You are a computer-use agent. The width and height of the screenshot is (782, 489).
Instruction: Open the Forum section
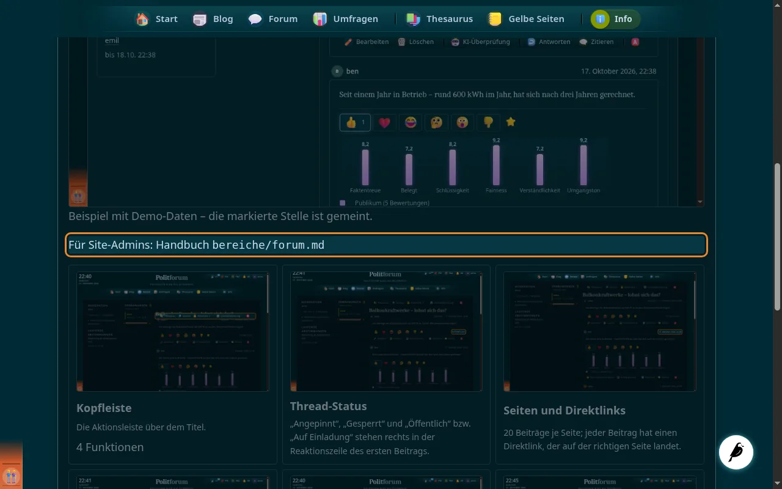pyautogui.click(x=272, y=19)
